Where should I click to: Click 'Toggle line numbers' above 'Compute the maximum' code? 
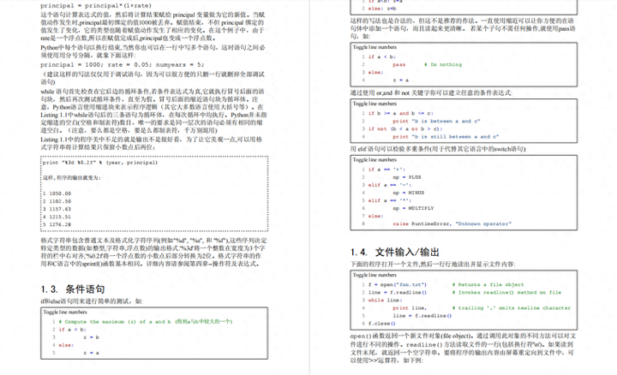pyautogui.click(x=65, y=312)
